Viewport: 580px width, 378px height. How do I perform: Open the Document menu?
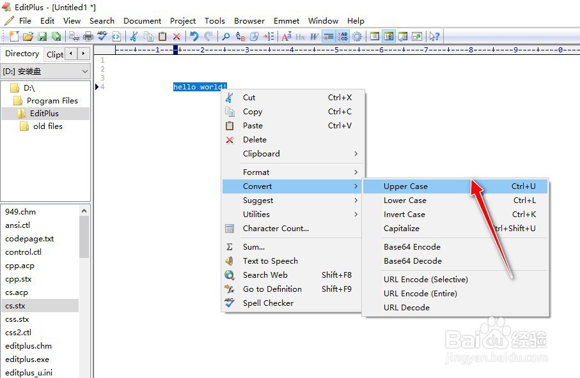click(143, 20)
